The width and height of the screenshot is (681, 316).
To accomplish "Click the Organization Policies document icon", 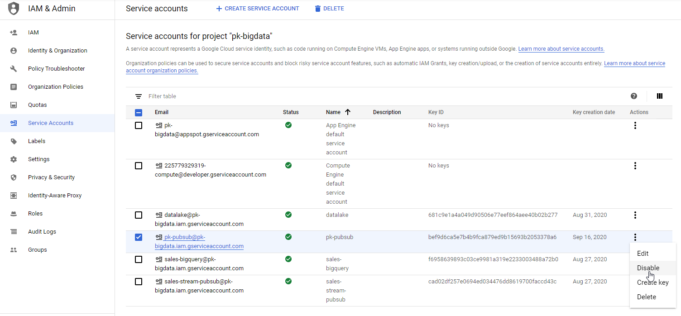I will click(14, 87).
